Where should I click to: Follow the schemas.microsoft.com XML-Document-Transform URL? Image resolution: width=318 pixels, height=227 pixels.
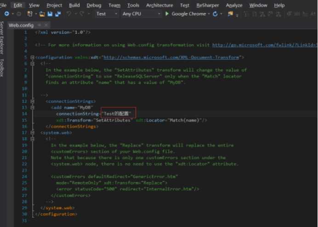(171, 58)
